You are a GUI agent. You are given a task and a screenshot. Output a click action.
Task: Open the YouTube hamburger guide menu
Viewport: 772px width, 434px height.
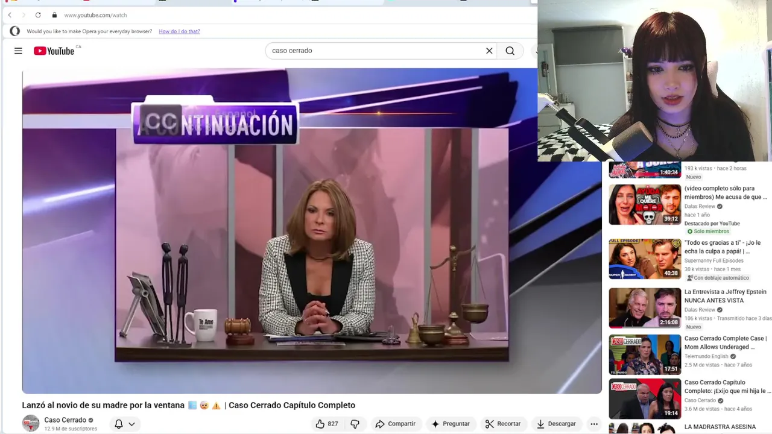[x=18, y=51]
